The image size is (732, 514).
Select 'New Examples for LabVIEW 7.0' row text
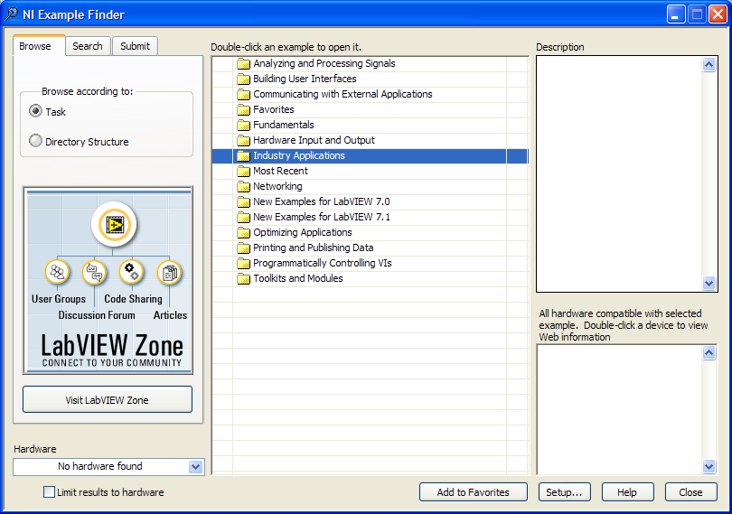[321, 201]
